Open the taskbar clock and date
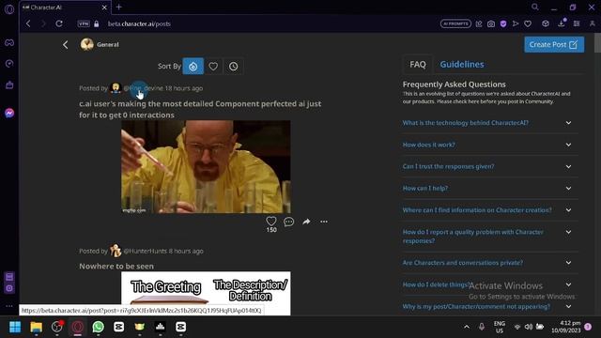The image size is (601, 338). point(565,327)
